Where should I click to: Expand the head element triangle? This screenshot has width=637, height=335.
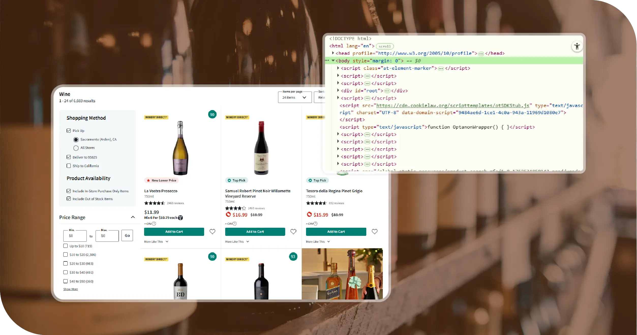click(333, 53)
